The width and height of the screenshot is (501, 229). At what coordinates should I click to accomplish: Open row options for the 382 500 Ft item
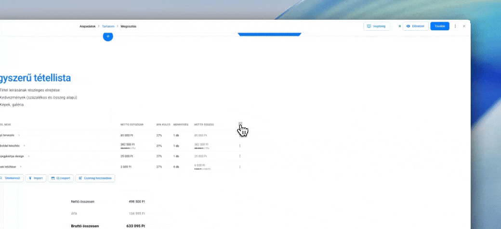240,145
